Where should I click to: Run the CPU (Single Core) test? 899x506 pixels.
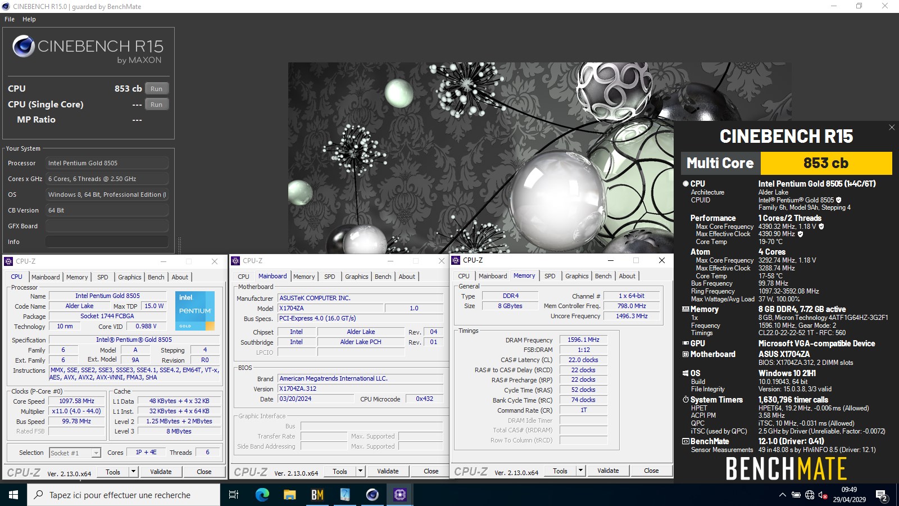pos(157,105)
